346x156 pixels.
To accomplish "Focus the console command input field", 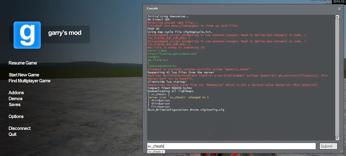I will coord(231,146).
